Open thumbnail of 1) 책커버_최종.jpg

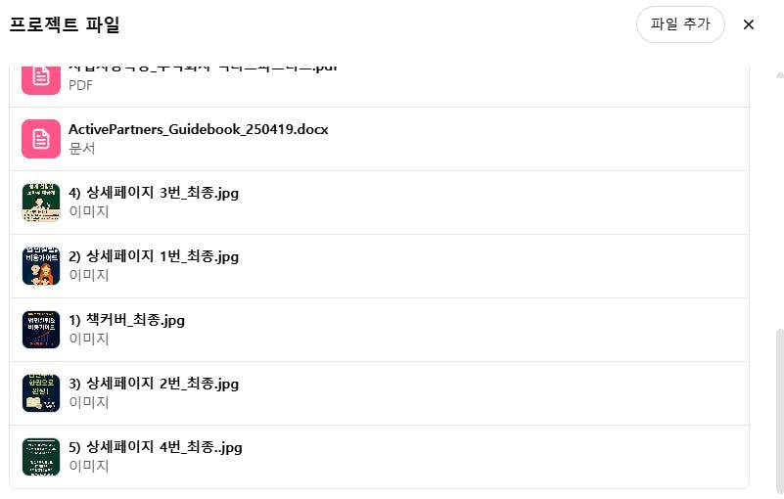[x=41, y=330]
